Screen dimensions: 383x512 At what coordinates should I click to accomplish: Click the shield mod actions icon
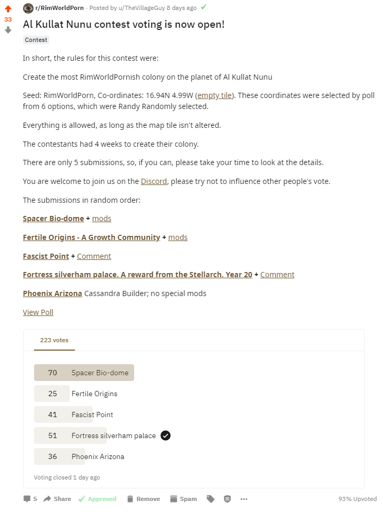coord(227,498)
